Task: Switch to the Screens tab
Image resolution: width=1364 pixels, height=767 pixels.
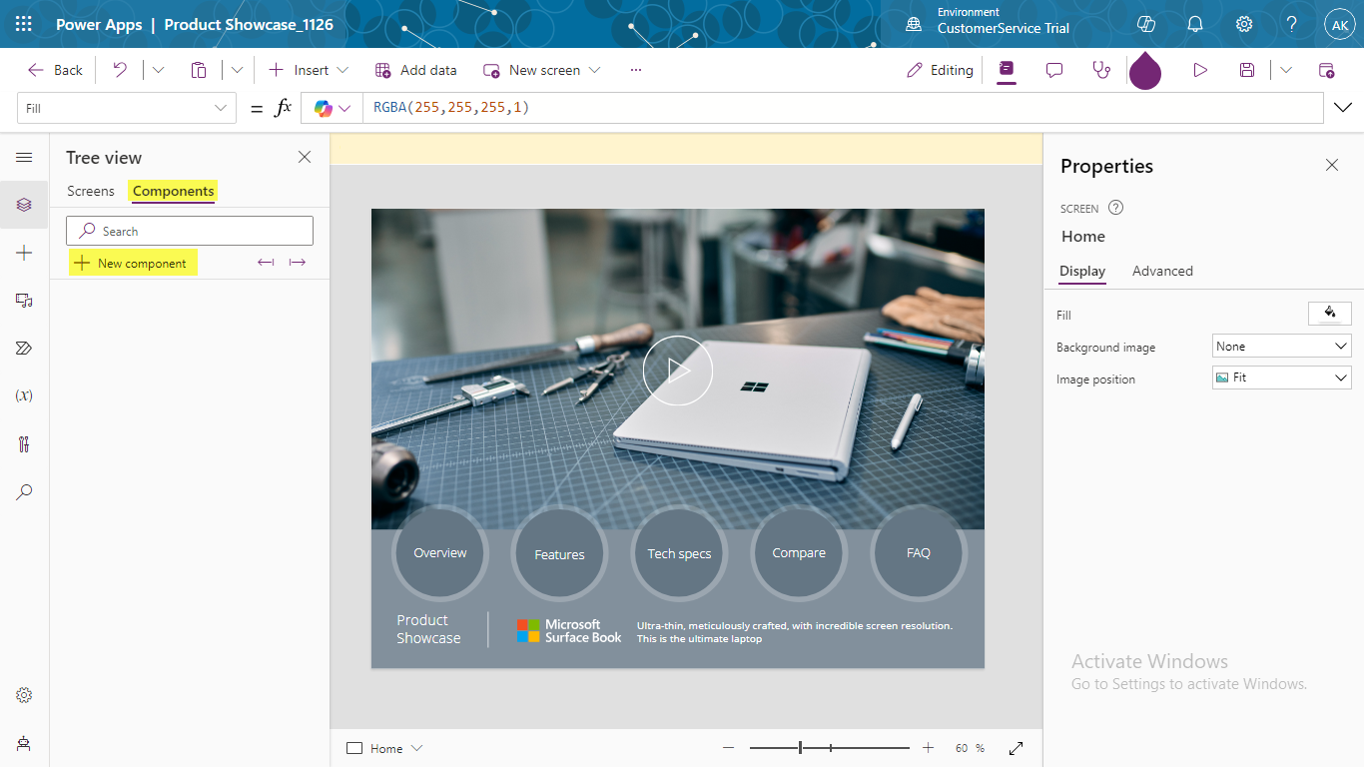Action: tap(91, 191)
